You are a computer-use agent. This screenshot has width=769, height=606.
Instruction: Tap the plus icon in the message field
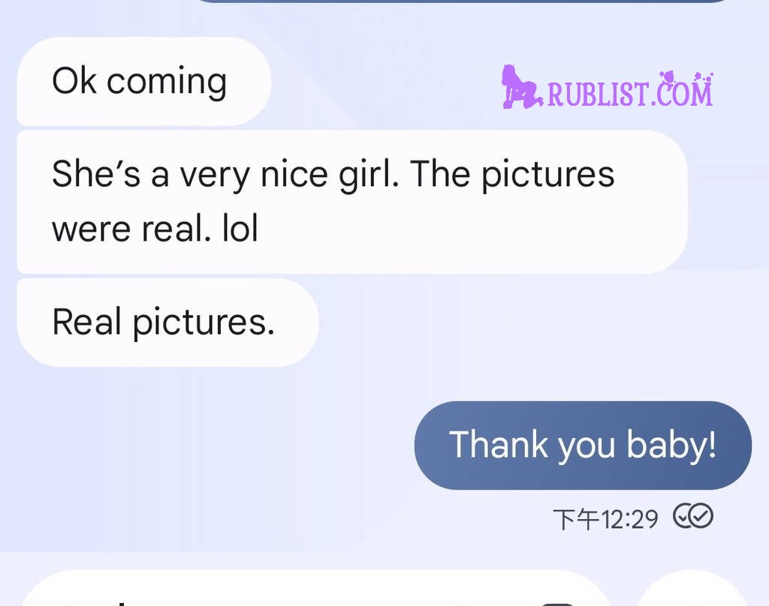[x=120, y=603]
